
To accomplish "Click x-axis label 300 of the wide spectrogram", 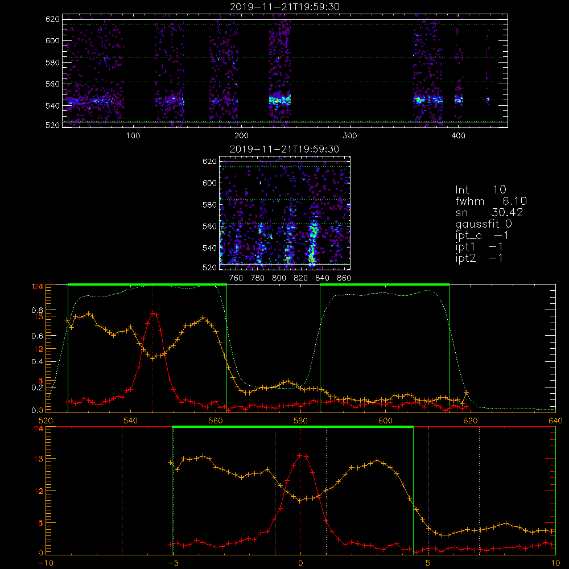I will [x=350, y=136].
